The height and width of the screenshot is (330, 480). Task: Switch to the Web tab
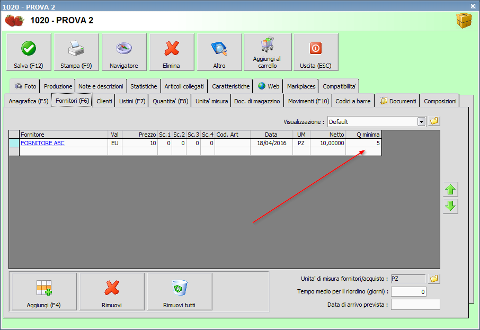(269, 86)
